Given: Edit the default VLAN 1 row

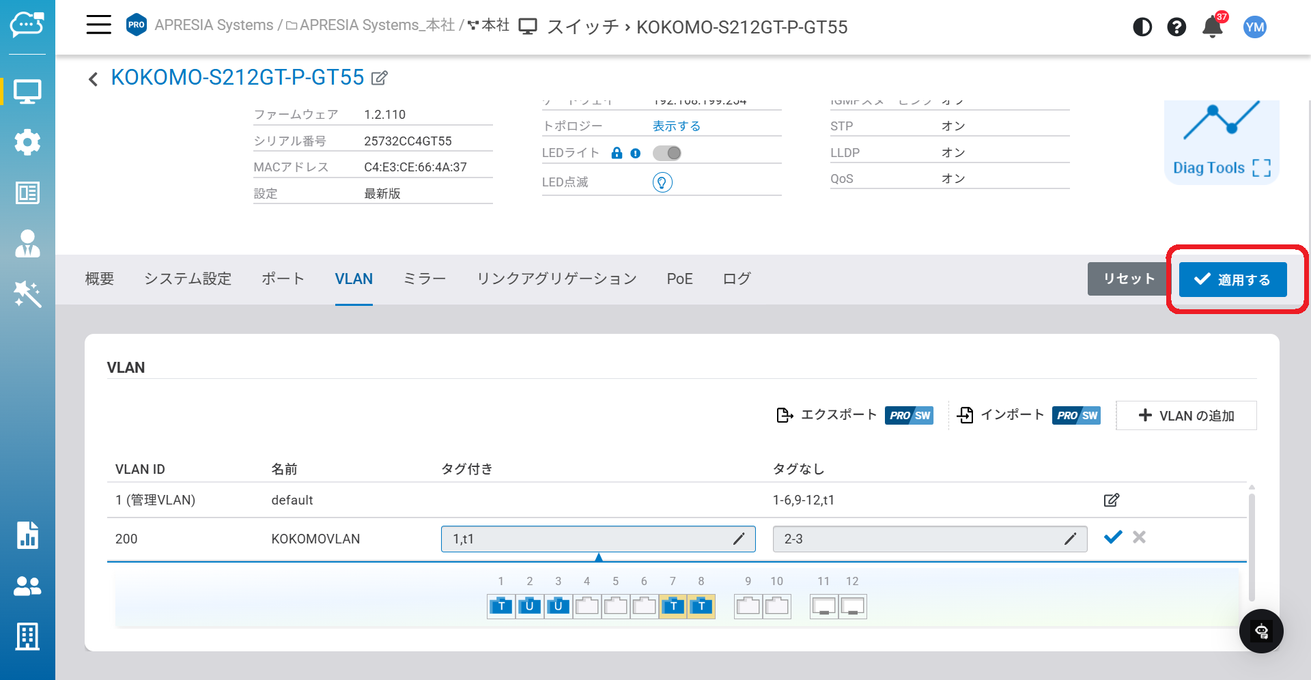Looking at the screenshot, I should (x=1111, y=500).
